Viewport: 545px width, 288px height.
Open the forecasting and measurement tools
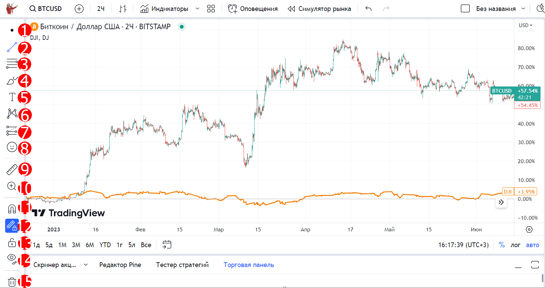tap(12, 131)
